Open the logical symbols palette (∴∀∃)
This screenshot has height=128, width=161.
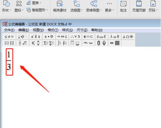click(x=75, y=36)
